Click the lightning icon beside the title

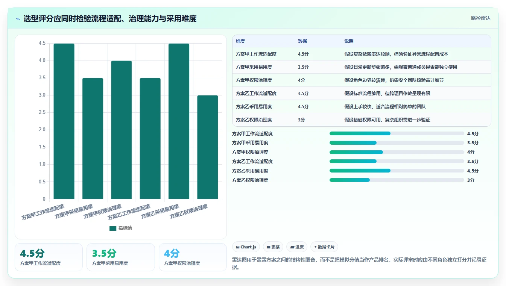18,19
